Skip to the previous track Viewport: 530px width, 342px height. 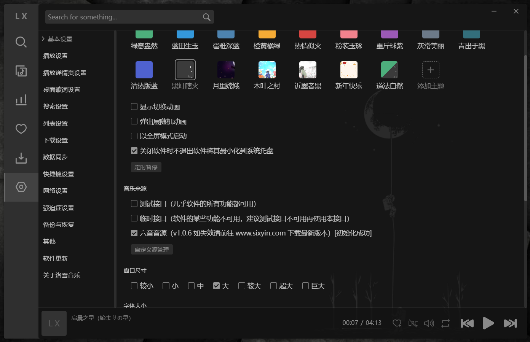pyautogui.click(x=467, y=323)
